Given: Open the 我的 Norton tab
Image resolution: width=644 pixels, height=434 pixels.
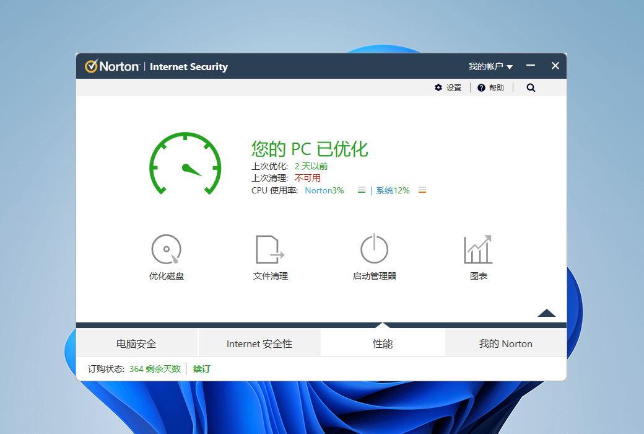Looking at the screenshot, I should coord(505,343).
